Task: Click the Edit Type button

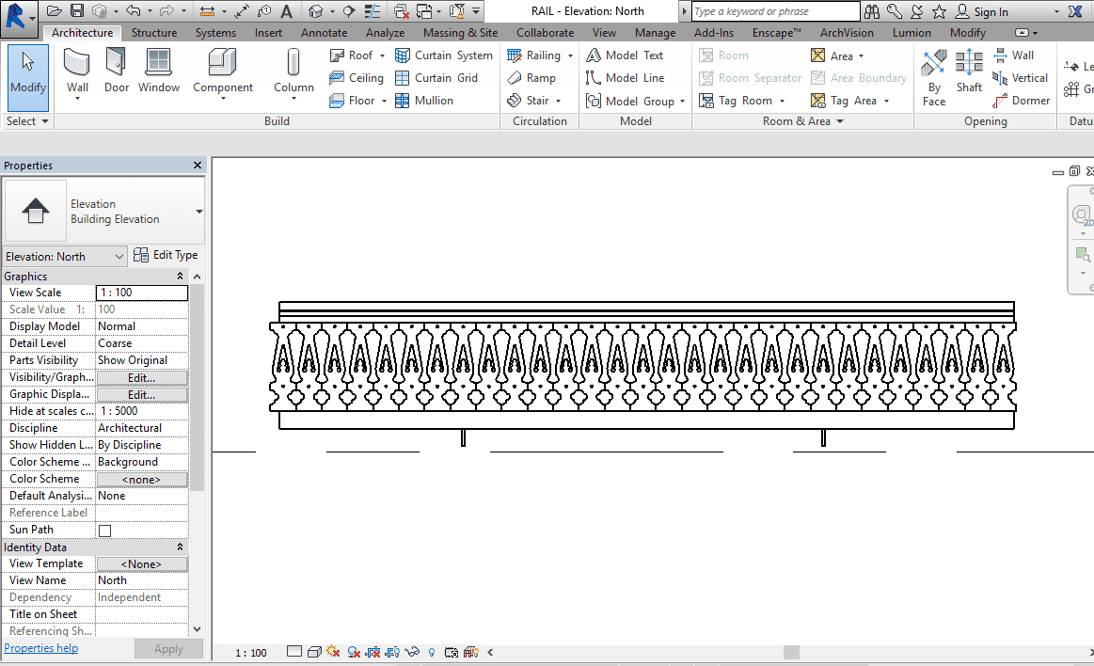Action: click(166, 255)
